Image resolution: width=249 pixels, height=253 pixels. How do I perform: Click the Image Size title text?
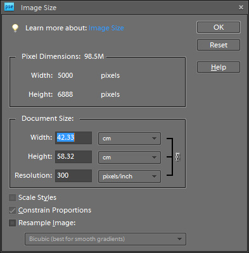pyautogui.click(x=39, y=8)
